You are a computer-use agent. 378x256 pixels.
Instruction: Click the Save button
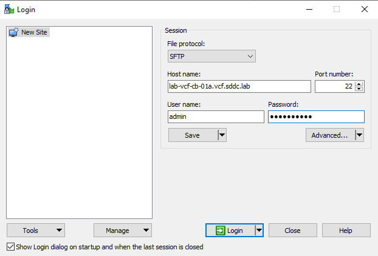pos(193,135)
